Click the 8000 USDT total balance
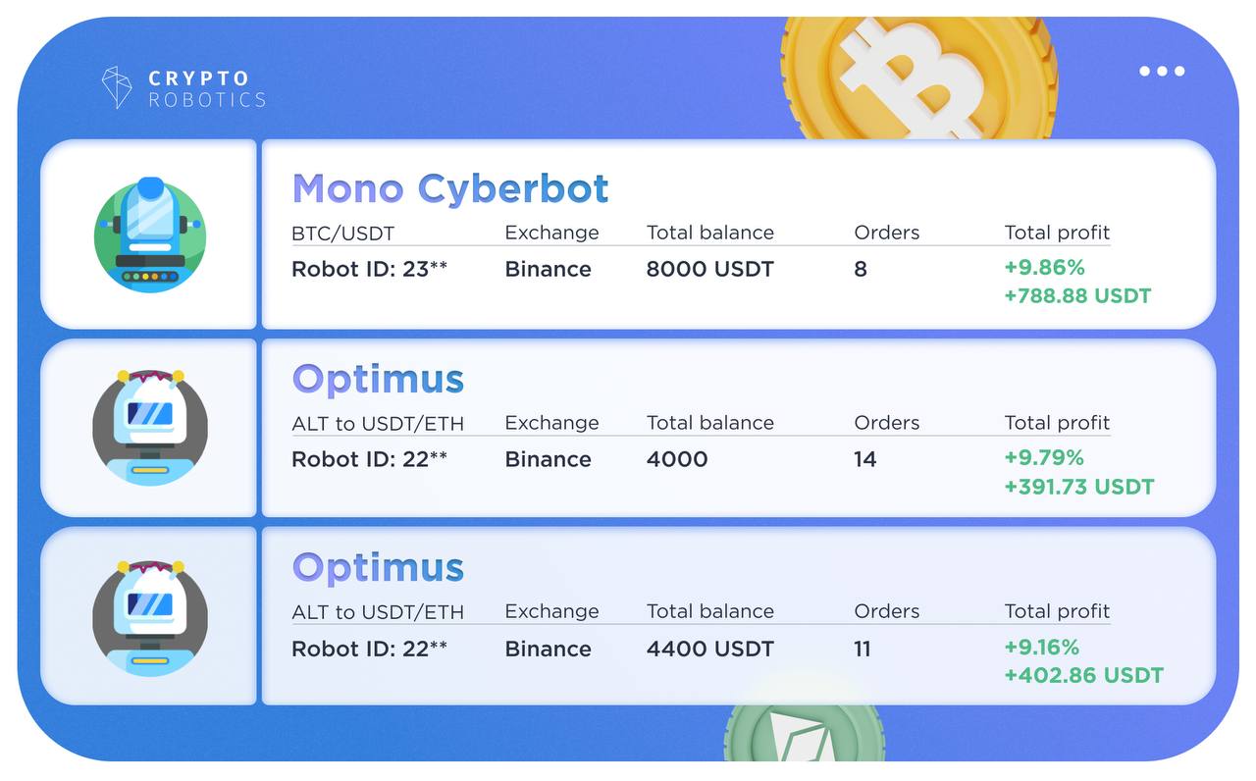1256x781 pixels. (x=709, y=269)
